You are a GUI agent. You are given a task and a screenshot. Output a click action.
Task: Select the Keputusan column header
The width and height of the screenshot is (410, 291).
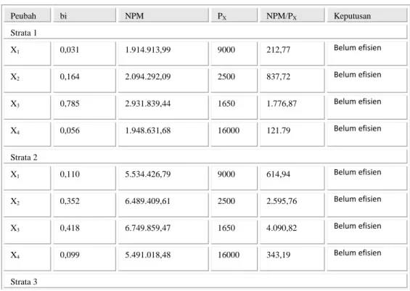[x=367, y=15]
